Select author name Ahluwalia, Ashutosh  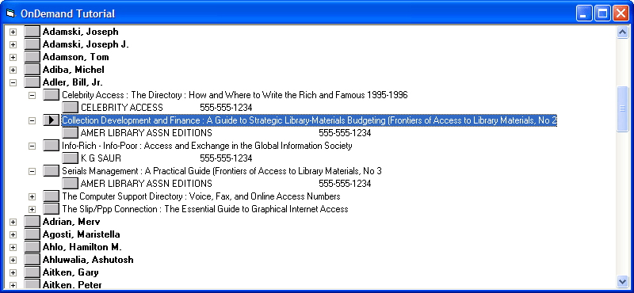(x=88, y=260)
